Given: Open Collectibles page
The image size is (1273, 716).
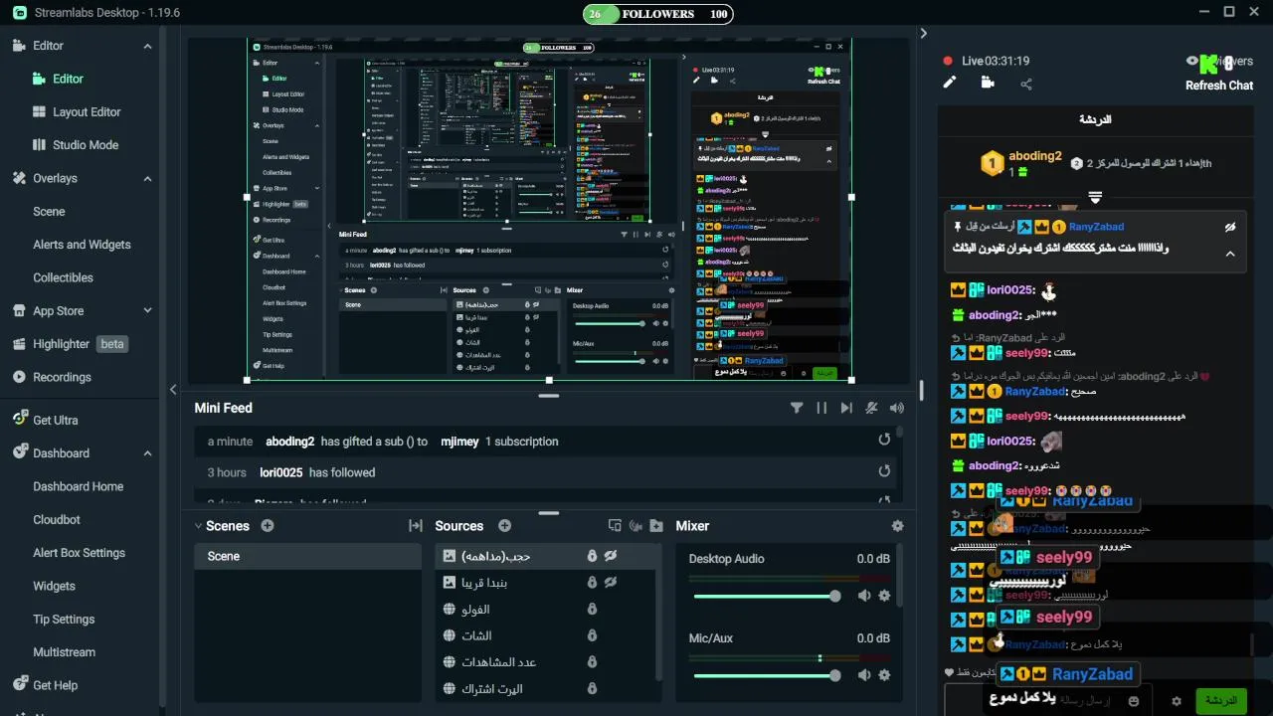Looking at the screenshot, I should tap(63, 277).
